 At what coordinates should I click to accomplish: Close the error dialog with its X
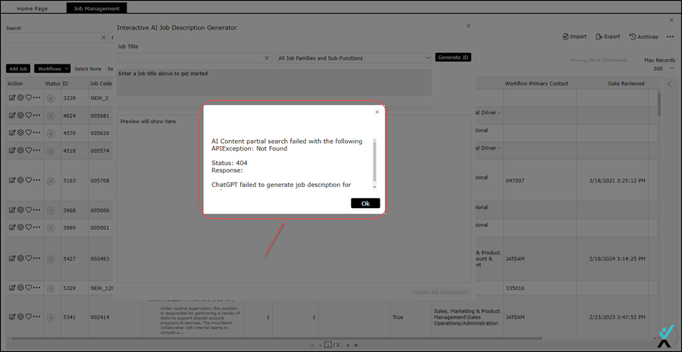[x=377, y=112]
